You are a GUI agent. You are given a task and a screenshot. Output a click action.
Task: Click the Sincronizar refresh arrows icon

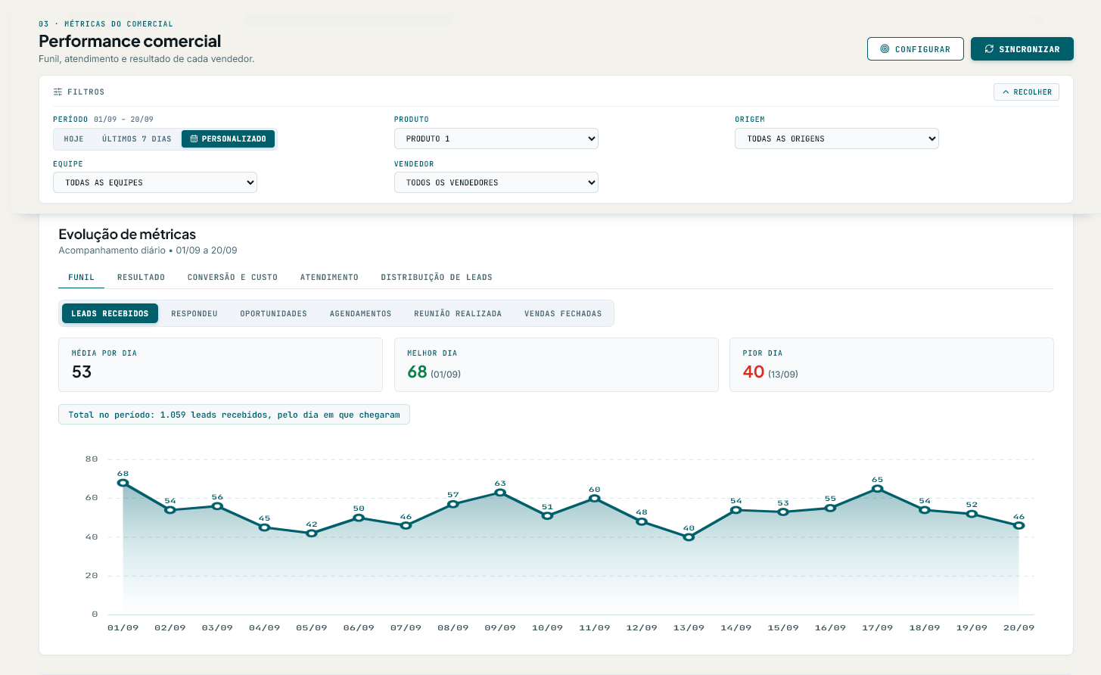(989, 48)
